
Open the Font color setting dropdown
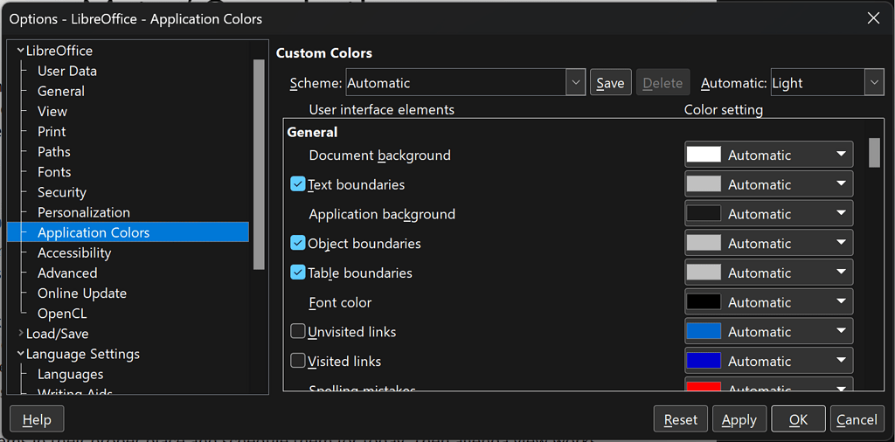[840, 302]
